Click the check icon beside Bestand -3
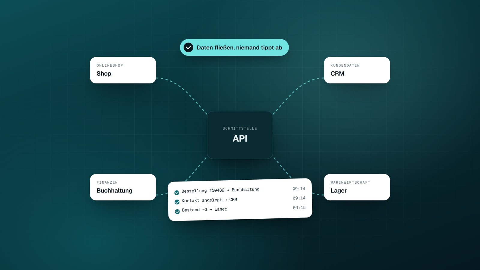 click(177, 211)
